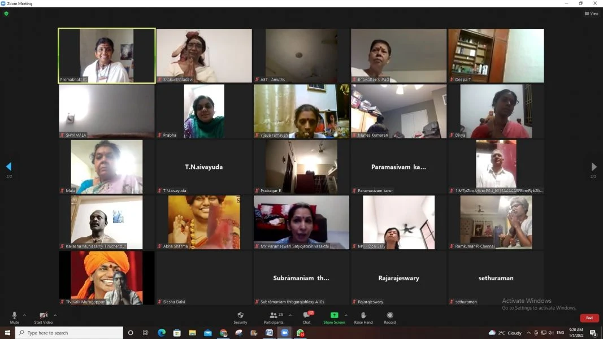Click the green Share Screen icon
The height and width of the screenshot is (339, 603).
(x=334, y=315)
